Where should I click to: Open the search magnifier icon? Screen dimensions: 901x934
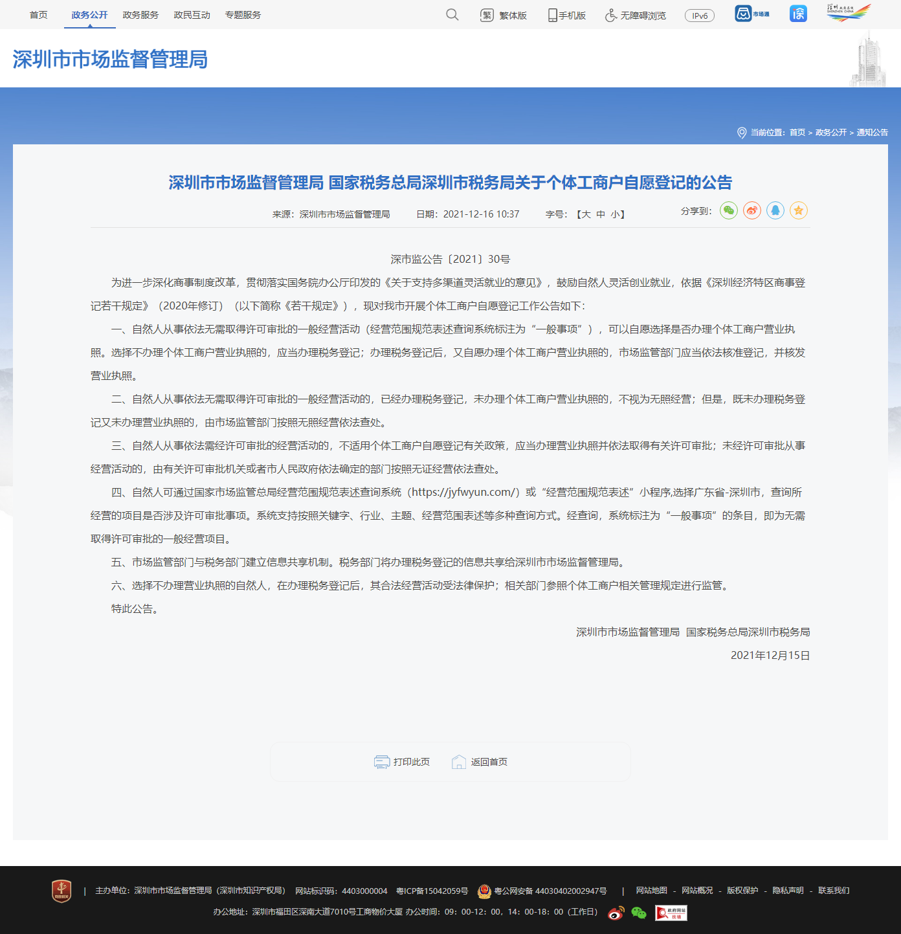pyautogui.click(x=452, y=14)
